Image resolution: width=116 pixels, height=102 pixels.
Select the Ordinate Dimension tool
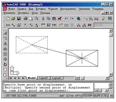tap(19, 25)
